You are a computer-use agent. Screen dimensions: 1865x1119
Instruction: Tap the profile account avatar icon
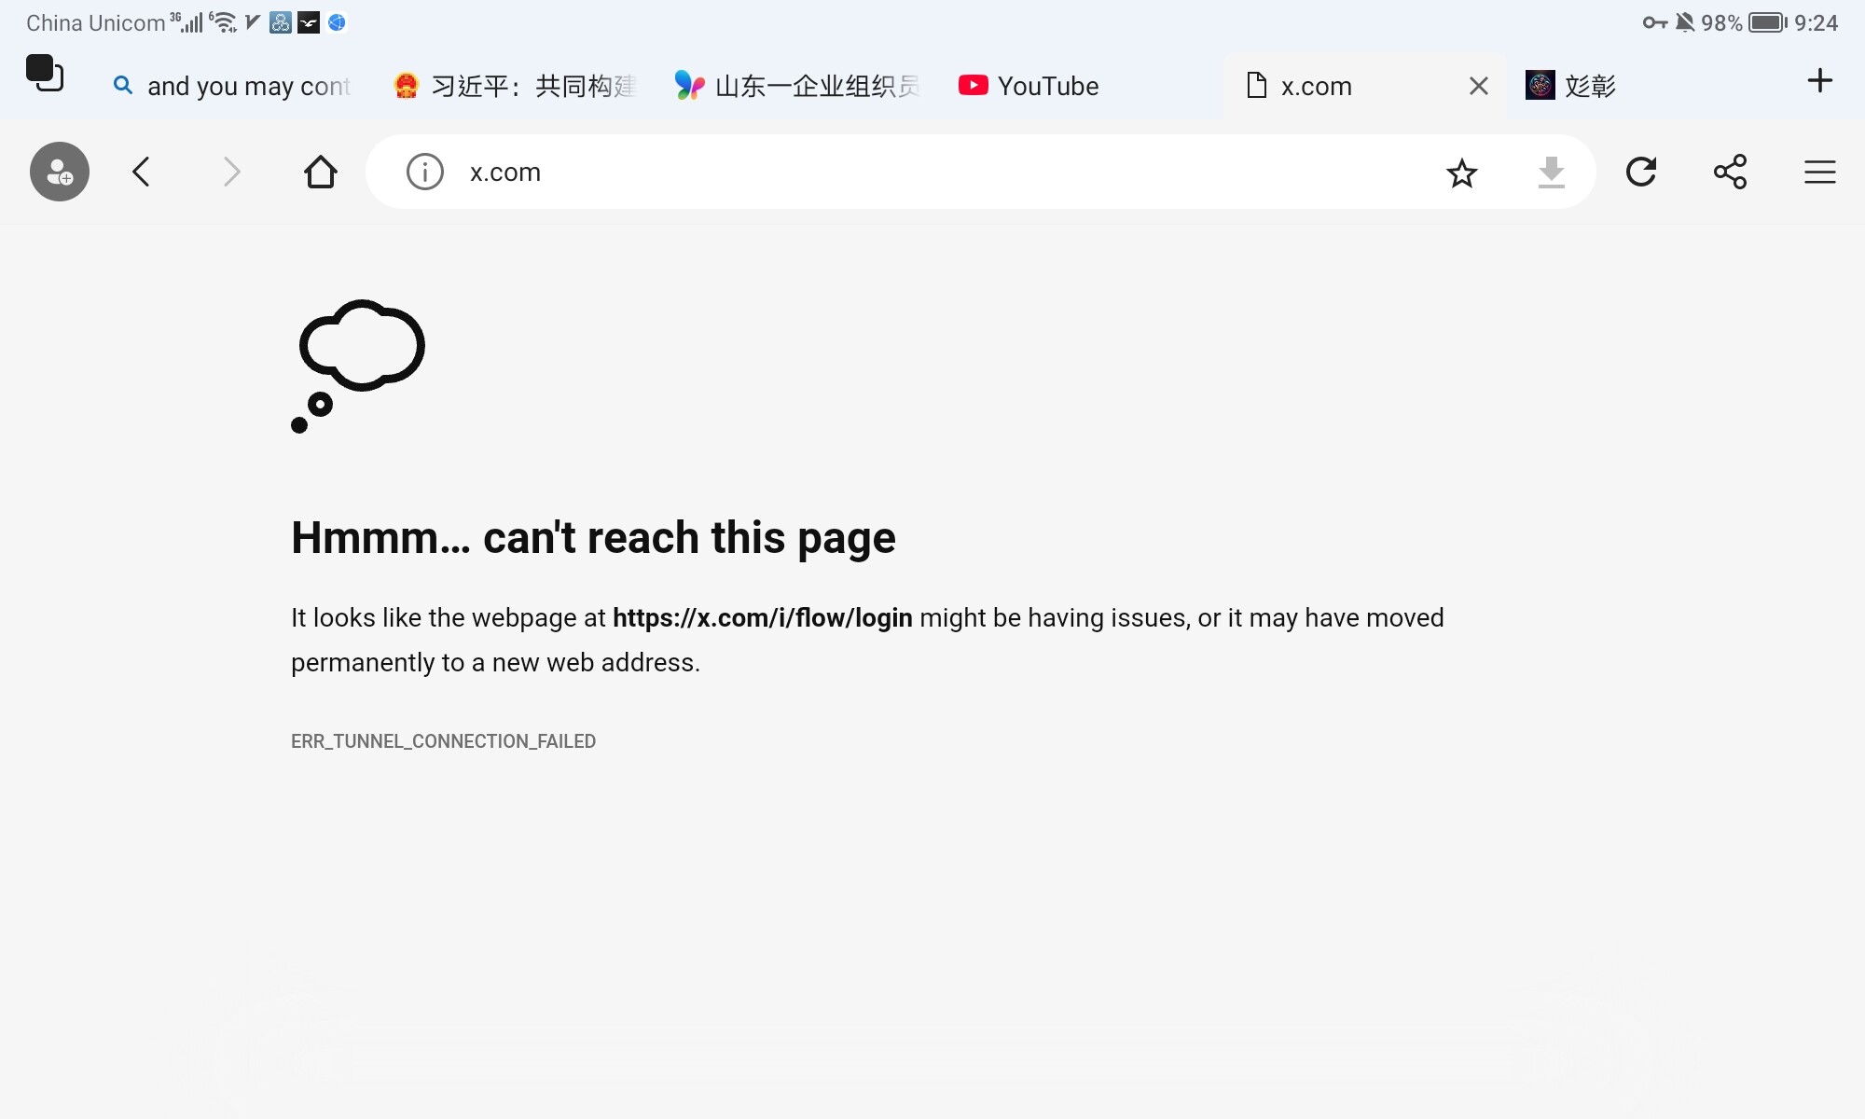[x=60, y=172]
